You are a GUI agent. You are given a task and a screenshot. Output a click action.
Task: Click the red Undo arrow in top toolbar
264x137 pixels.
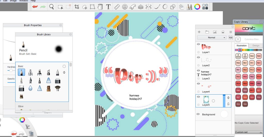[x=35, y=7]
